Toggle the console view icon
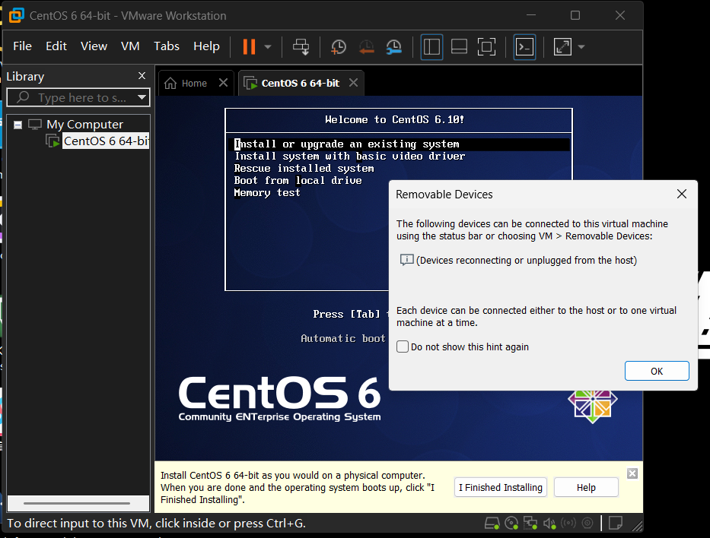This screenshot has height=538, width=710. tap(524, 46)
